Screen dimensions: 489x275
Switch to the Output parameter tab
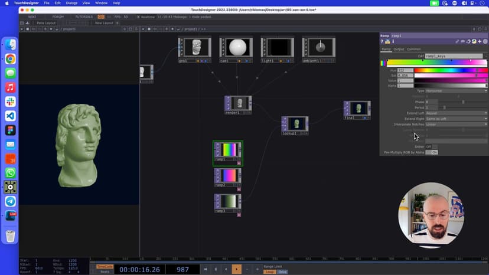(399, 49)
